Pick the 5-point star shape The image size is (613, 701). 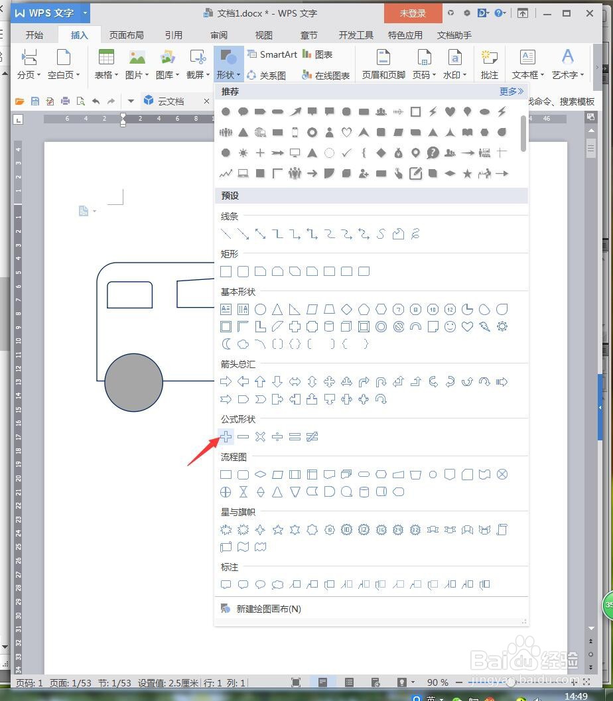(278, 530)
